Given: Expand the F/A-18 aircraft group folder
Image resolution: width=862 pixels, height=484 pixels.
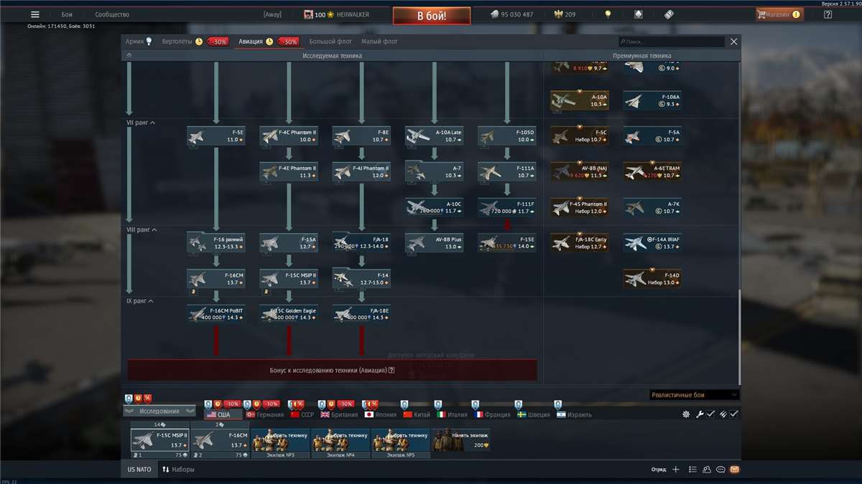Looking at the screenshot, I should click(x=361, y=243).
